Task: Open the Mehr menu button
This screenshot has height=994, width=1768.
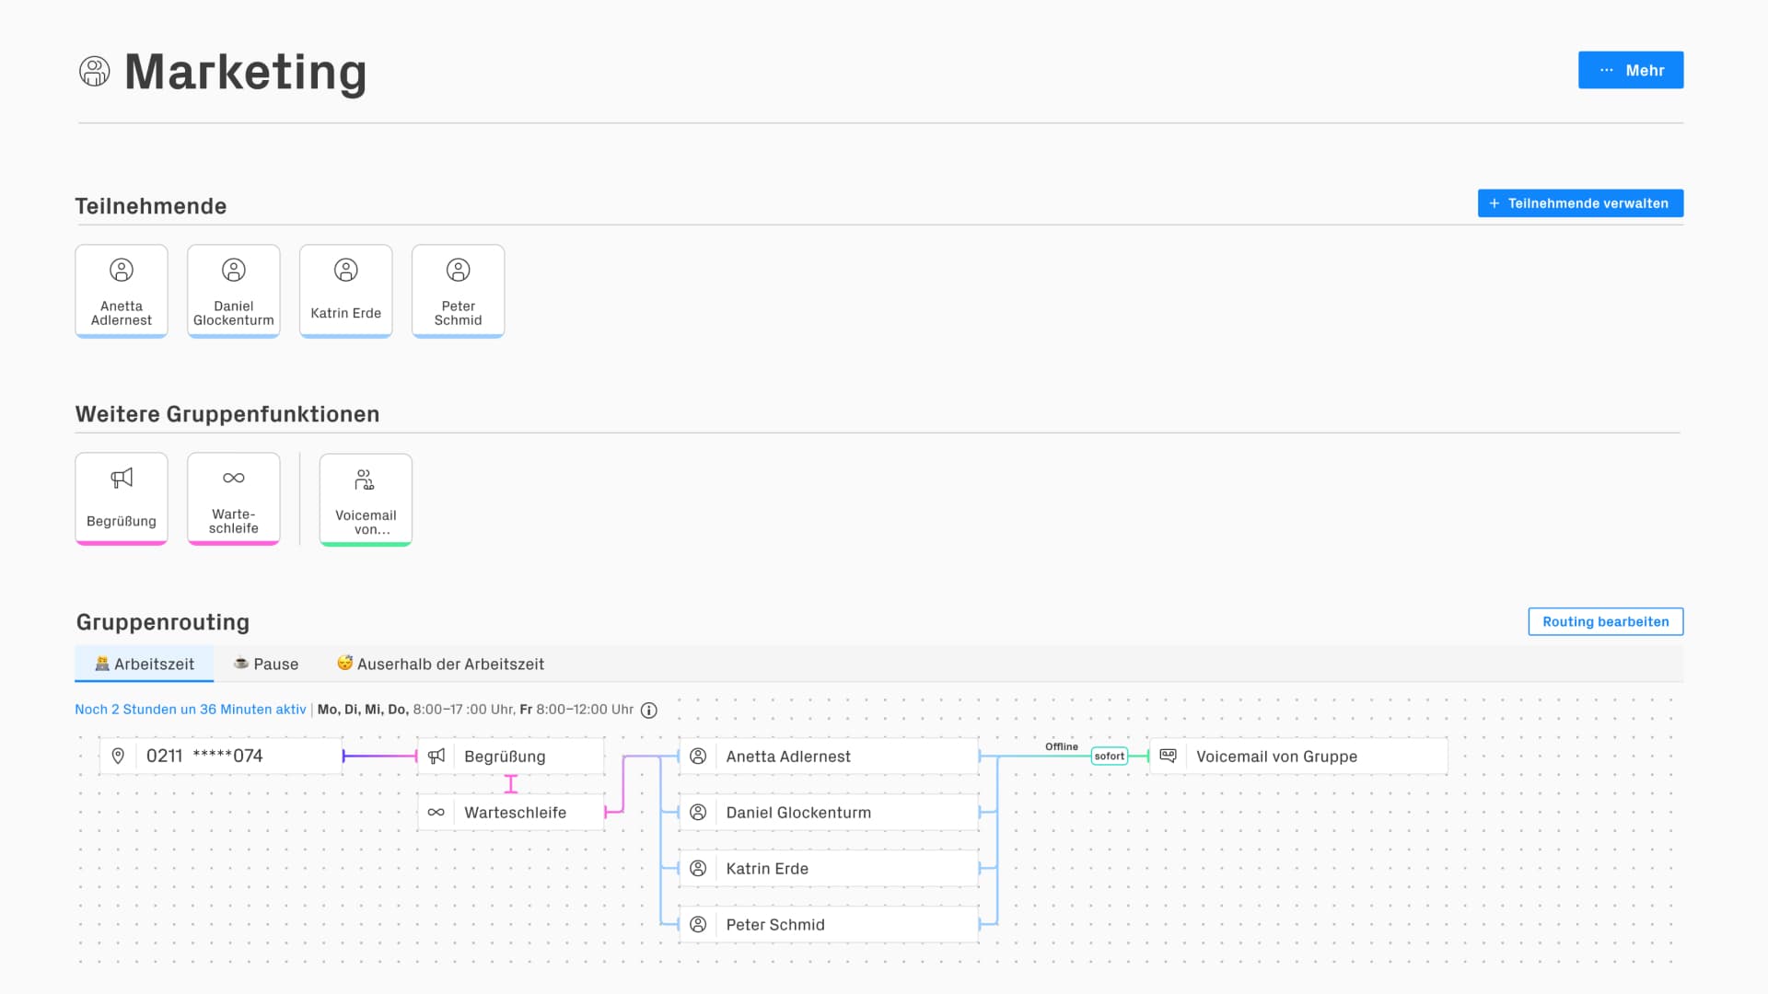Action: click(1631, 70)
